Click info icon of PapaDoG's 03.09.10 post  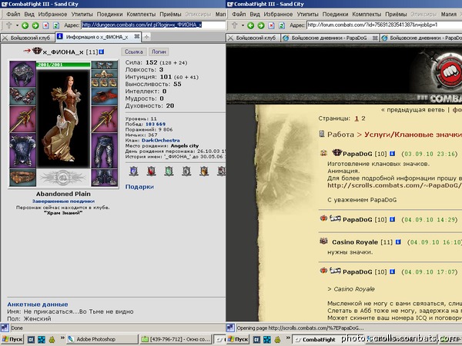pyautogui.click(x=392, y=154)
